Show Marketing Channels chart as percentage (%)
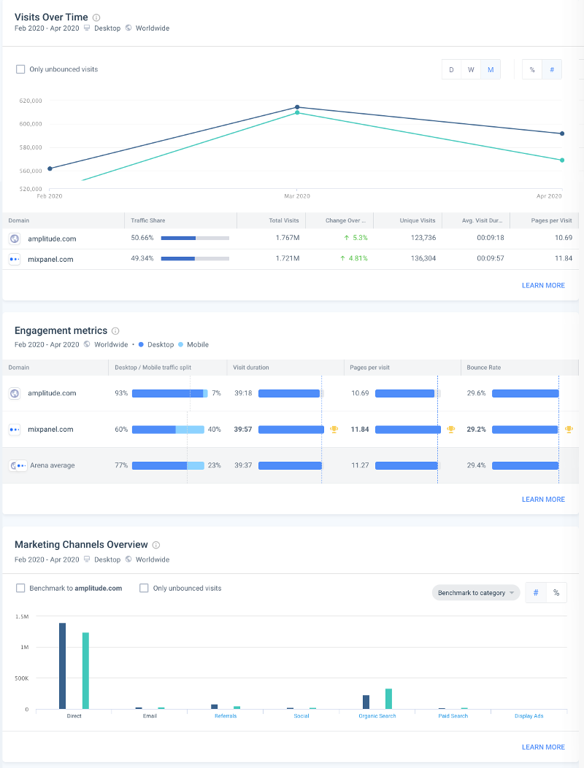The image size is (584, 768). (x=556, y=593)
